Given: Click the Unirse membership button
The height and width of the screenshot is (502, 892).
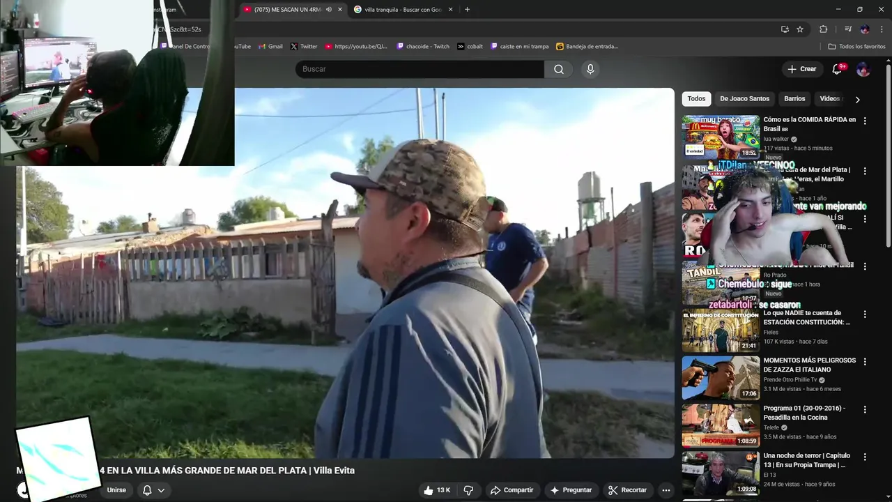Looking at the screenshot, I should tap(116, 490).
